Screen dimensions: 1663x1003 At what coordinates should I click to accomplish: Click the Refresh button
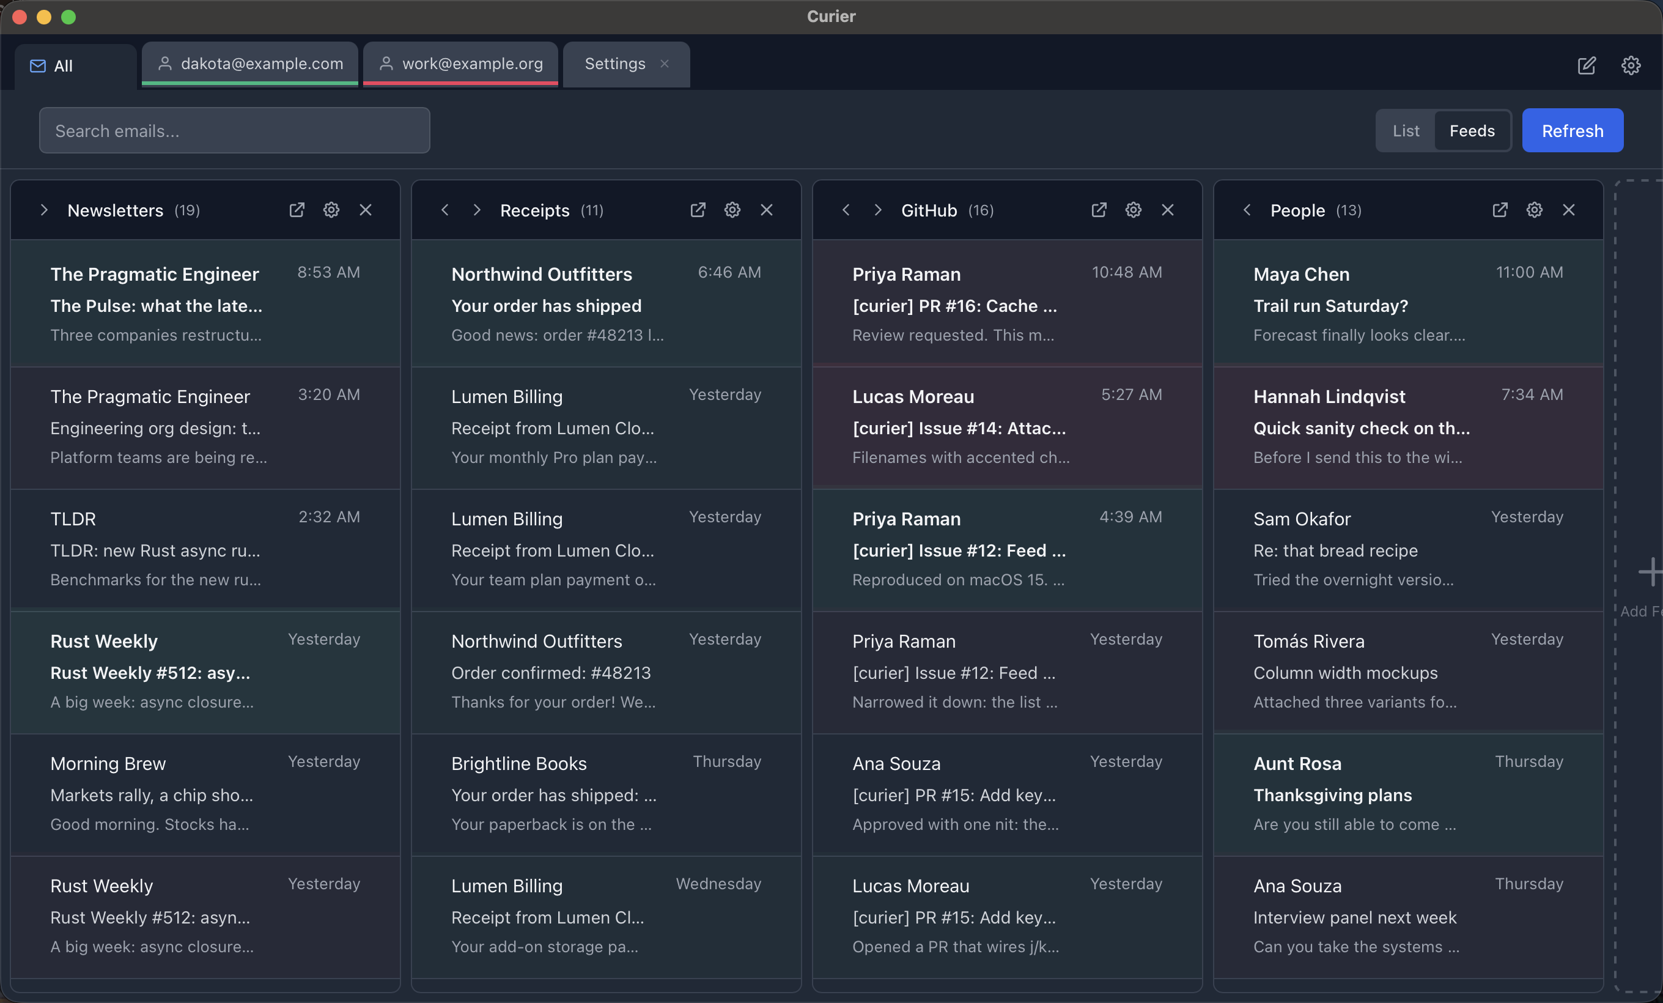1573,131
